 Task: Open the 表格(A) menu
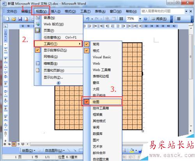(x=100, y=12)
